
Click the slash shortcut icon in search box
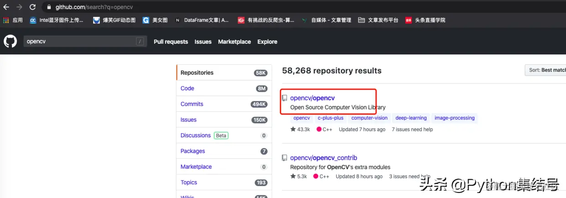(140, 42)
